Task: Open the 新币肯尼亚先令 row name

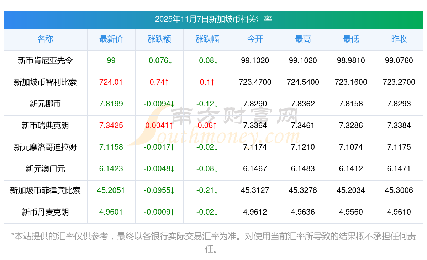Action: [x=45, y=61]
